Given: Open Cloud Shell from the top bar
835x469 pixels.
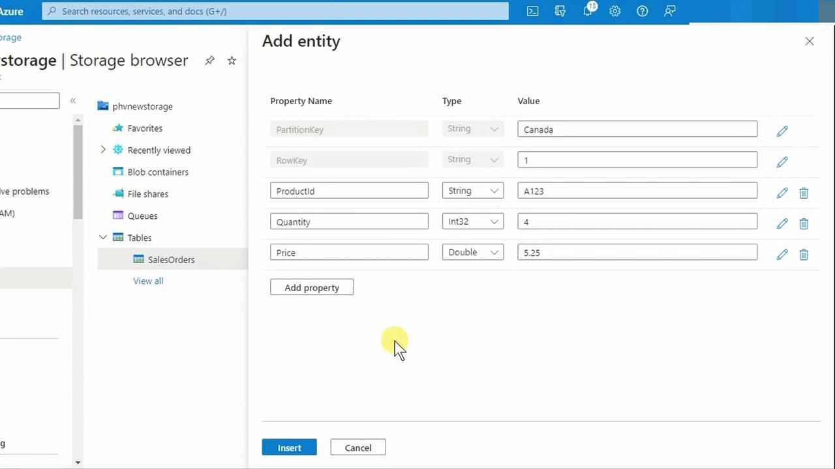Looking at the screenshot, I should pos(532,11).
